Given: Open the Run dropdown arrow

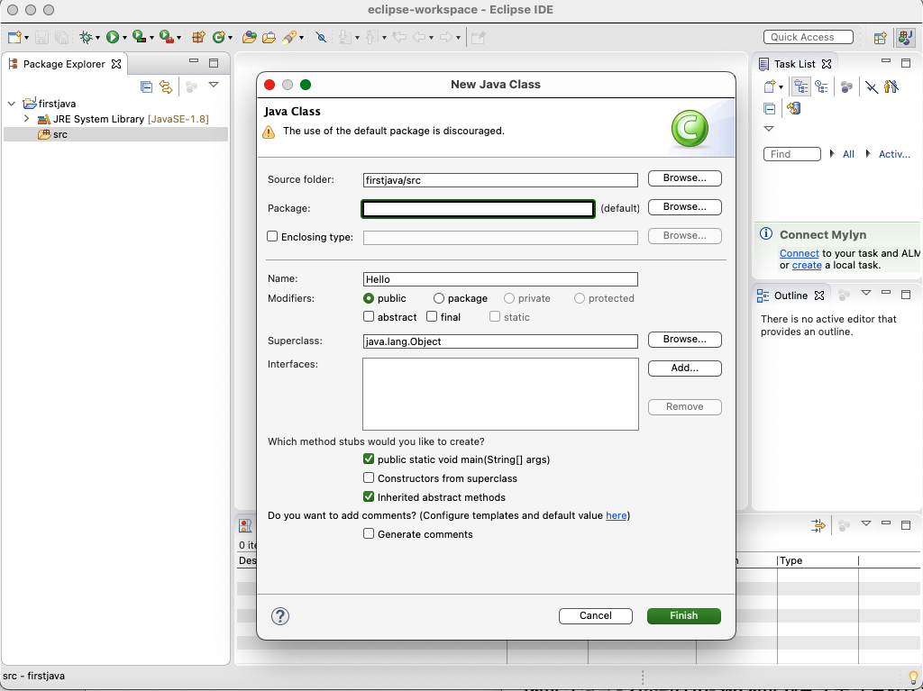Looking at the screenshot, I should 124,38.
